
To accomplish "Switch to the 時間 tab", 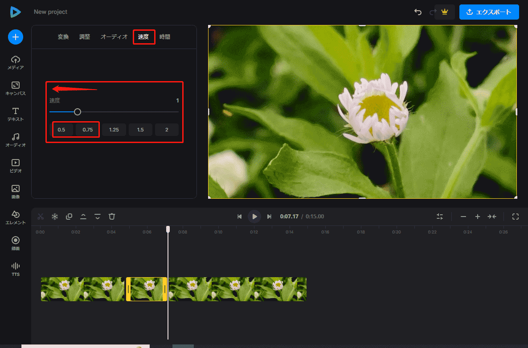I will (165, 37).
